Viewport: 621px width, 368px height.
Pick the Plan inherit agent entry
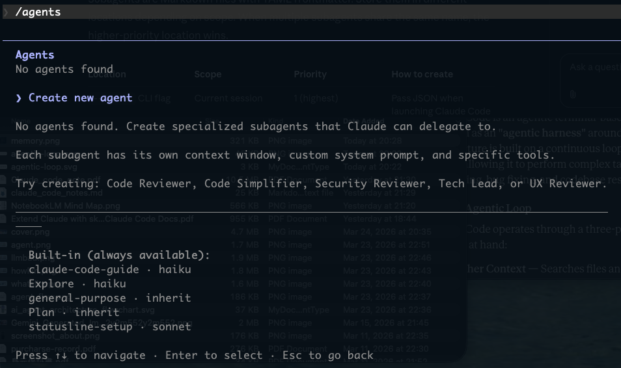pyautogui.click(x=74, y=312)
